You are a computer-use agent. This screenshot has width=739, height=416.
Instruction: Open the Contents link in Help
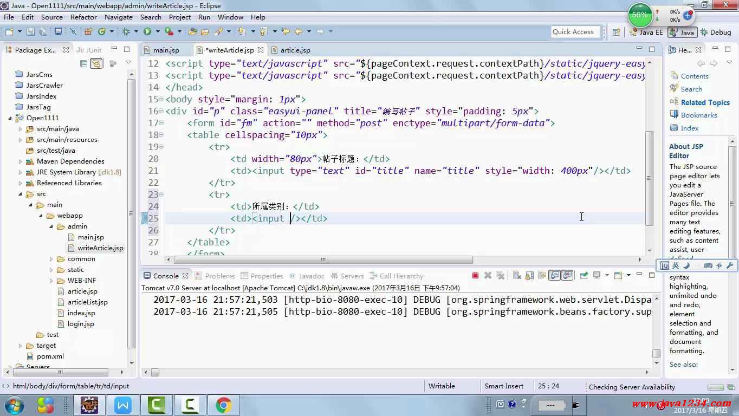tap(695, 76)
